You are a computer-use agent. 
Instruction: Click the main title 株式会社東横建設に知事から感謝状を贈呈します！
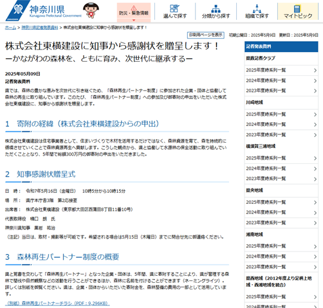(112, 46)
